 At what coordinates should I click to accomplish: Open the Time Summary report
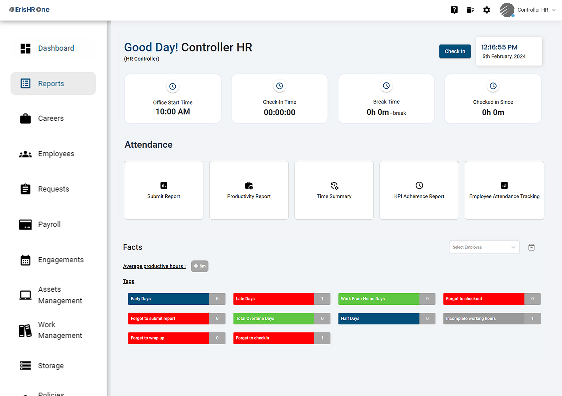[334, 190]
